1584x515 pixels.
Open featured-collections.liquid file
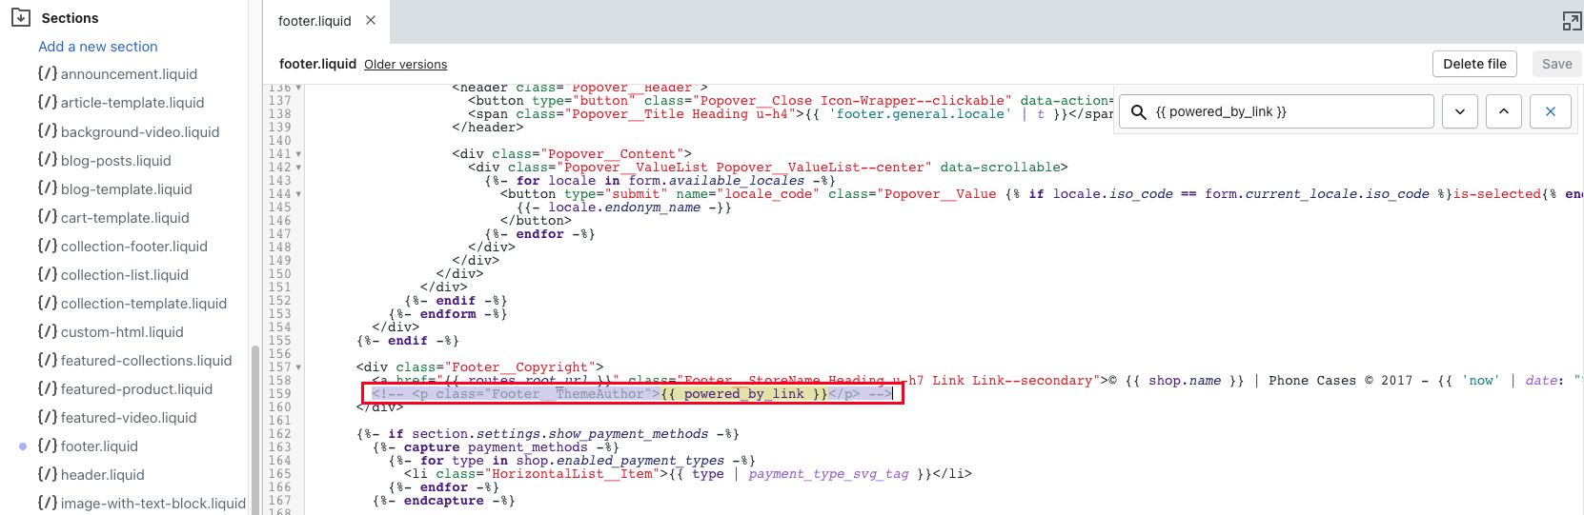(x=134, y=360)
